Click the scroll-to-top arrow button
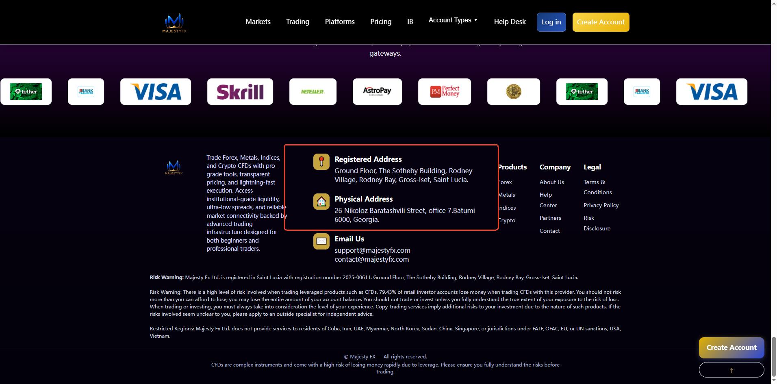777x384 pixels. pos(731,370)
